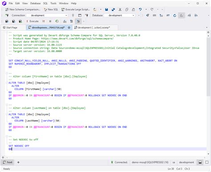The image size is (211, 172).
Task: Close the development .sql tab
Action: (x=69, y=28)
